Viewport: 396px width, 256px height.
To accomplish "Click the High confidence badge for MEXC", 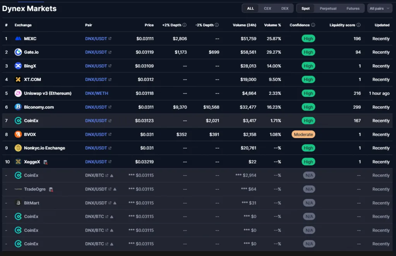I will (308, 39).
